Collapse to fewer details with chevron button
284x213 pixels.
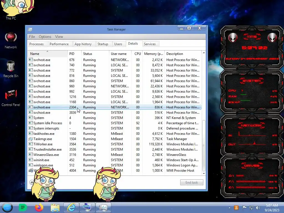(x=32, y=182)
